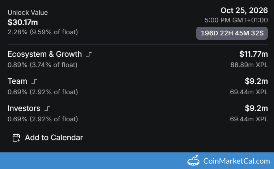
Task: Open the CoinMarketCal.com link
Action: (236, 161)
